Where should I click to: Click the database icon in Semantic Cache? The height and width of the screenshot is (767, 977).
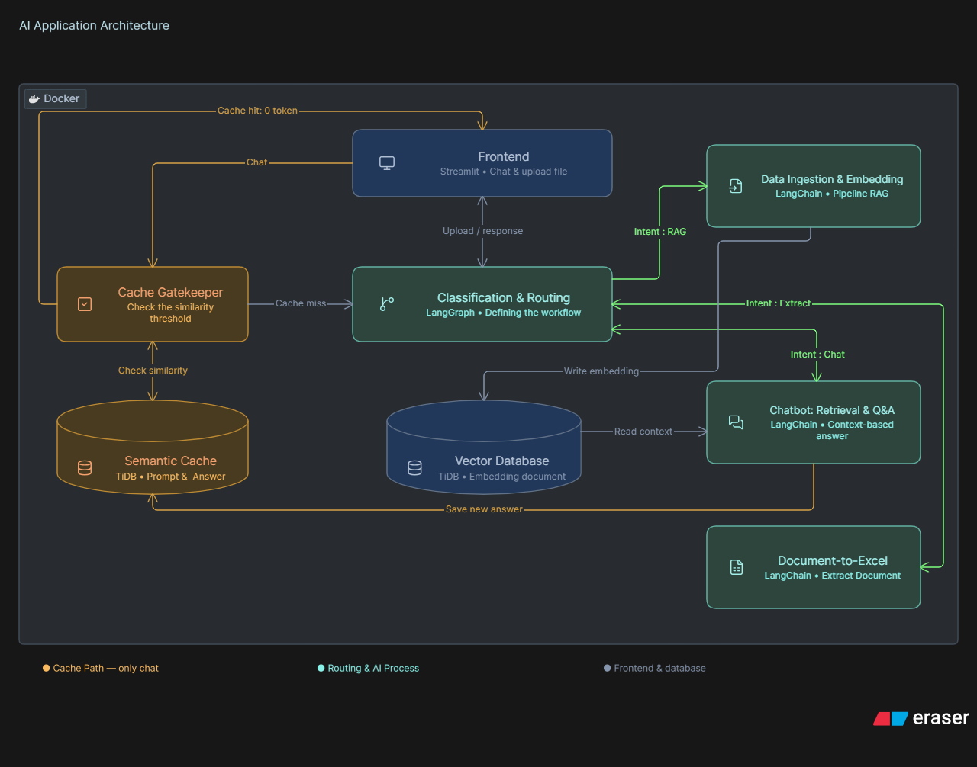coord(85,468)
